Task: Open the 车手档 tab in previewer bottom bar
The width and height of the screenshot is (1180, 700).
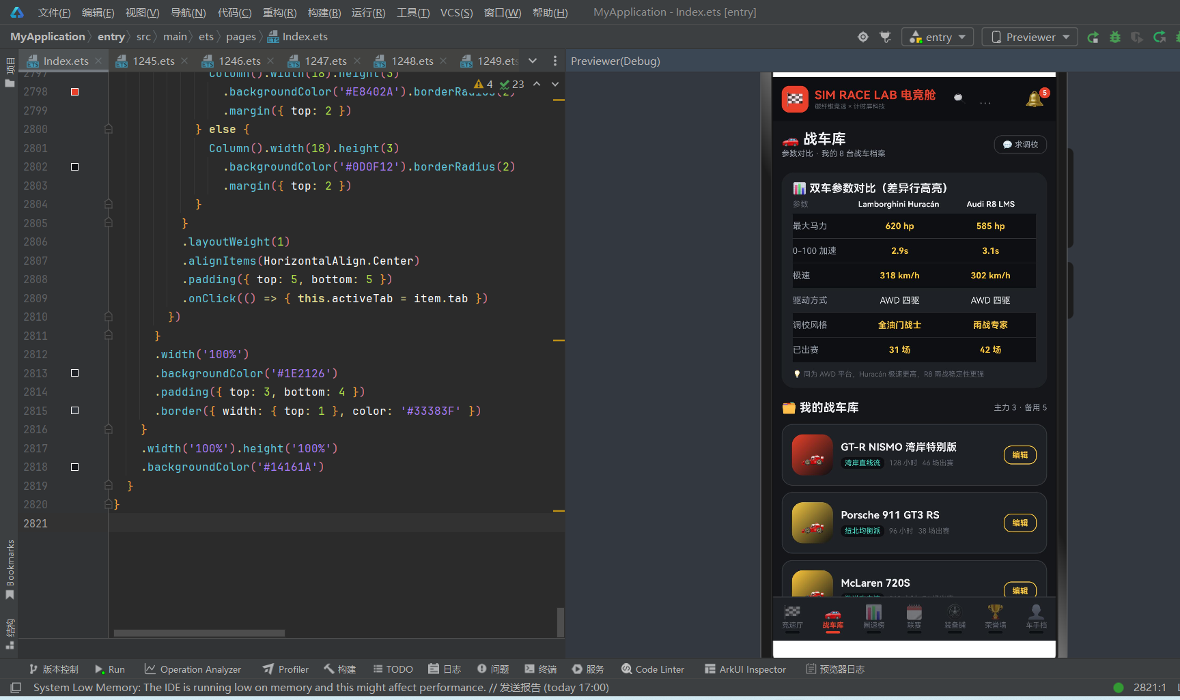Action: coord(1036,617)
